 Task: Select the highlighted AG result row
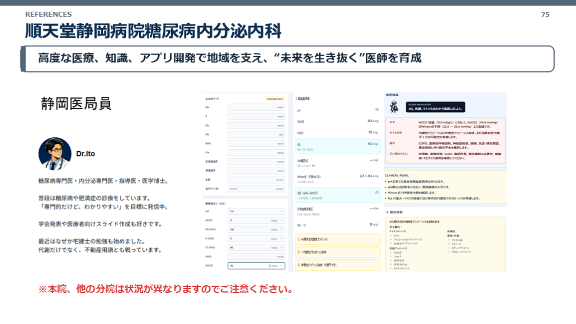(337, 147)
